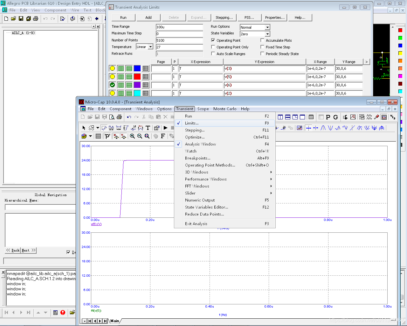
Task: Click the Open folder icon in Allegro toolbar
Action: 13,19
